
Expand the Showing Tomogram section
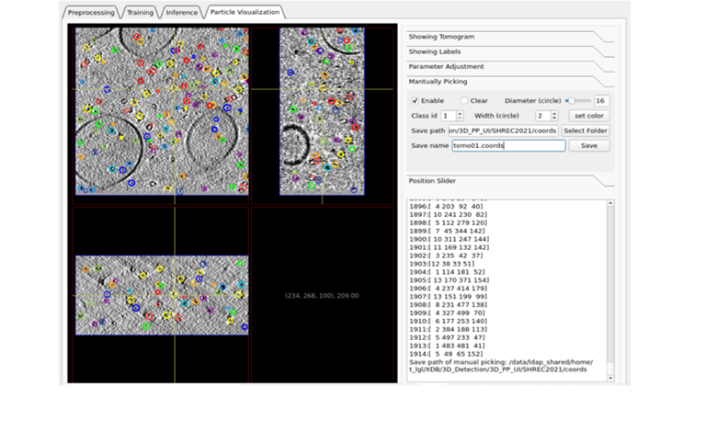pos(441,37)
